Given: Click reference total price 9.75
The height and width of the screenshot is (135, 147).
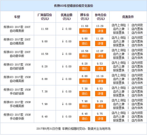Looking at the screenshot, I should click(100, 114).
